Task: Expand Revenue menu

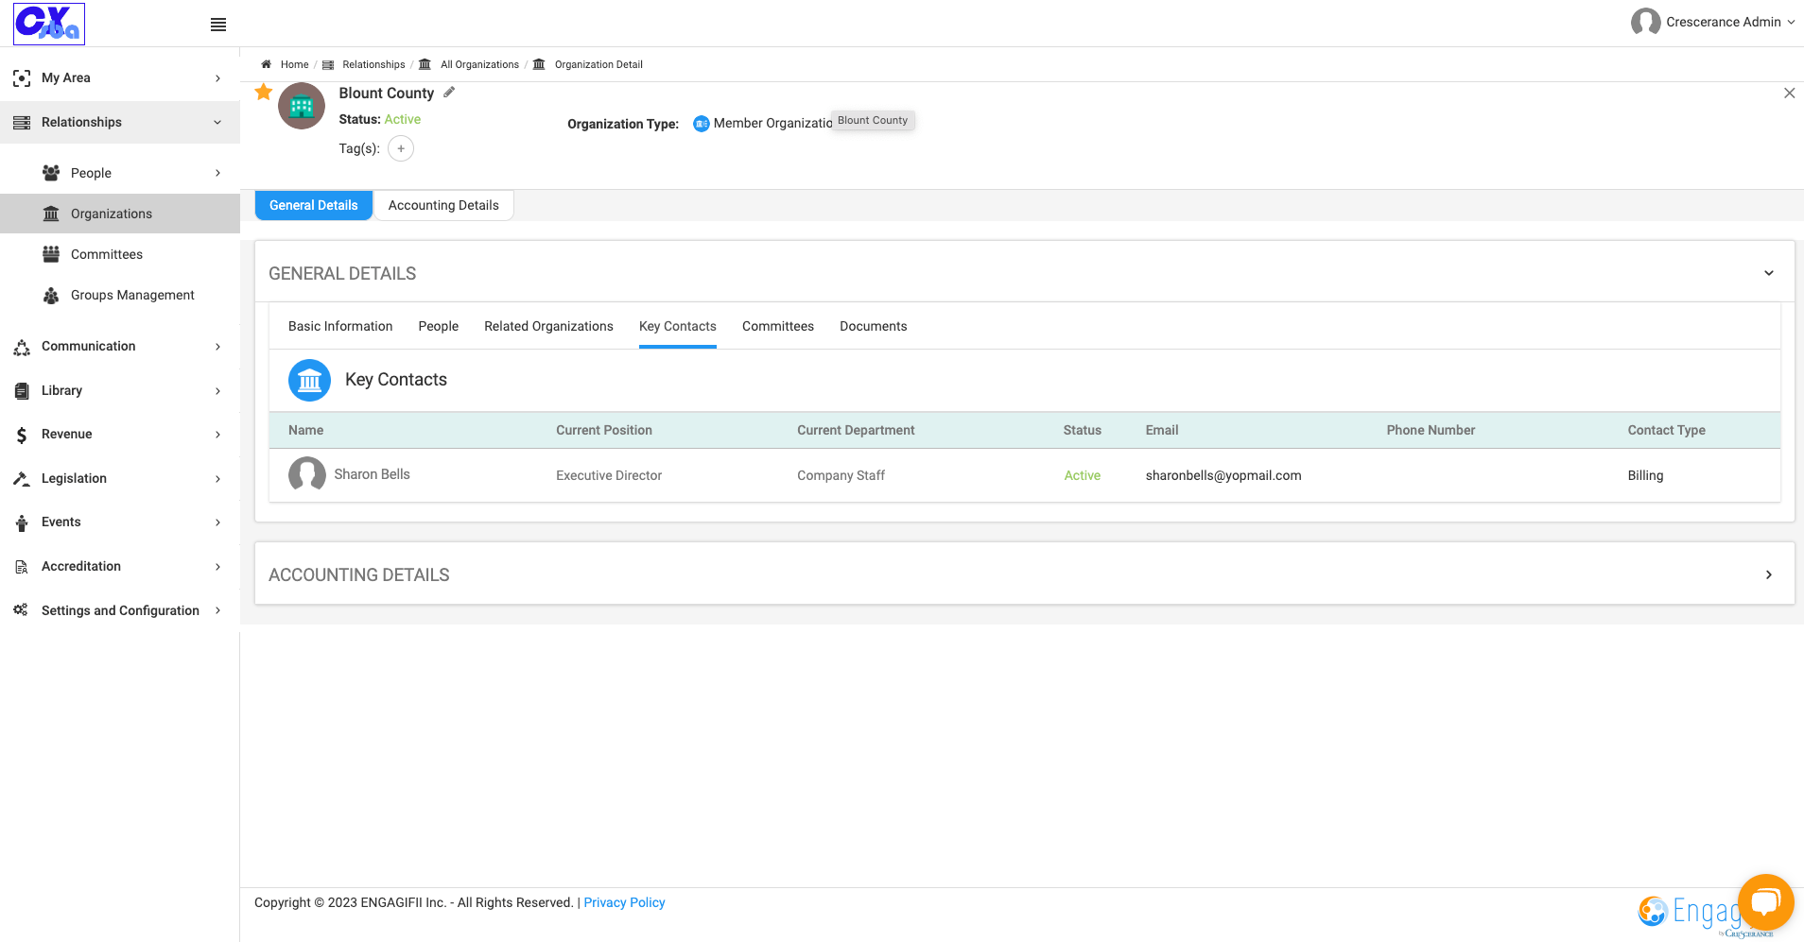Action: [x=120, y=434]
